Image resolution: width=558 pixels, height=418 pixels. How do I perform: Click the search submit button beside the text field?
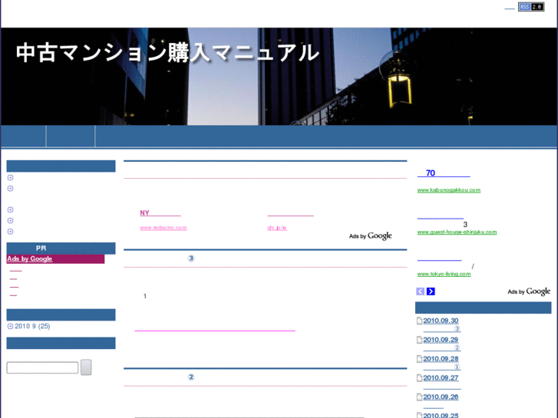[x=86, y=367]
